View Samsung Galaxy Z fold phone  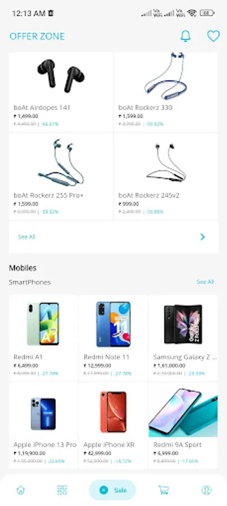coord(183,337)
